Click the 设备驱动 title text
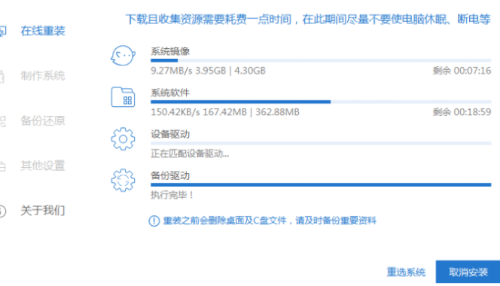The image size is (500, 286). point(170,134)
